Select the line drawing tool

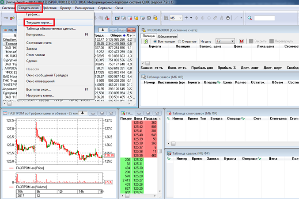236,18
